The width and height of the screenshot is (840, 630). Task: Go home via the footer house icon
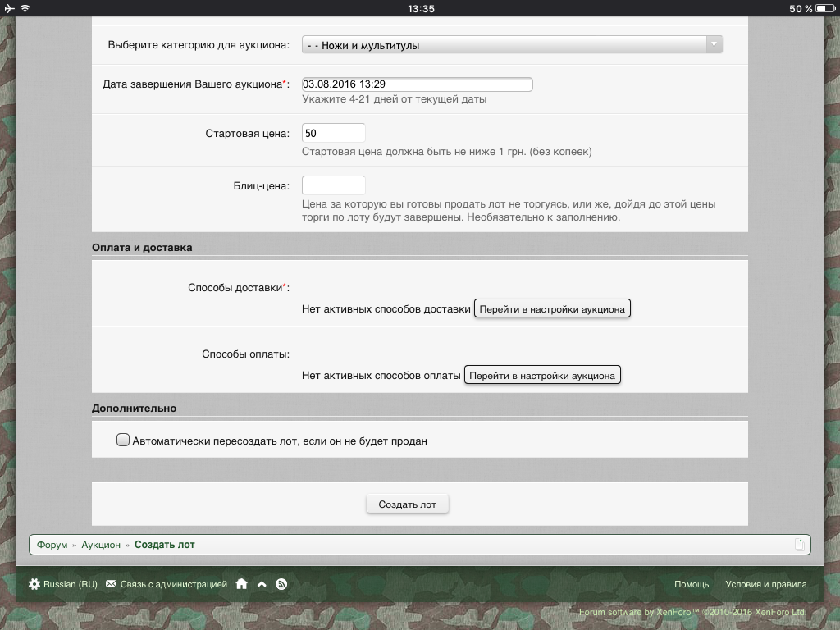[x=242, y=584]
